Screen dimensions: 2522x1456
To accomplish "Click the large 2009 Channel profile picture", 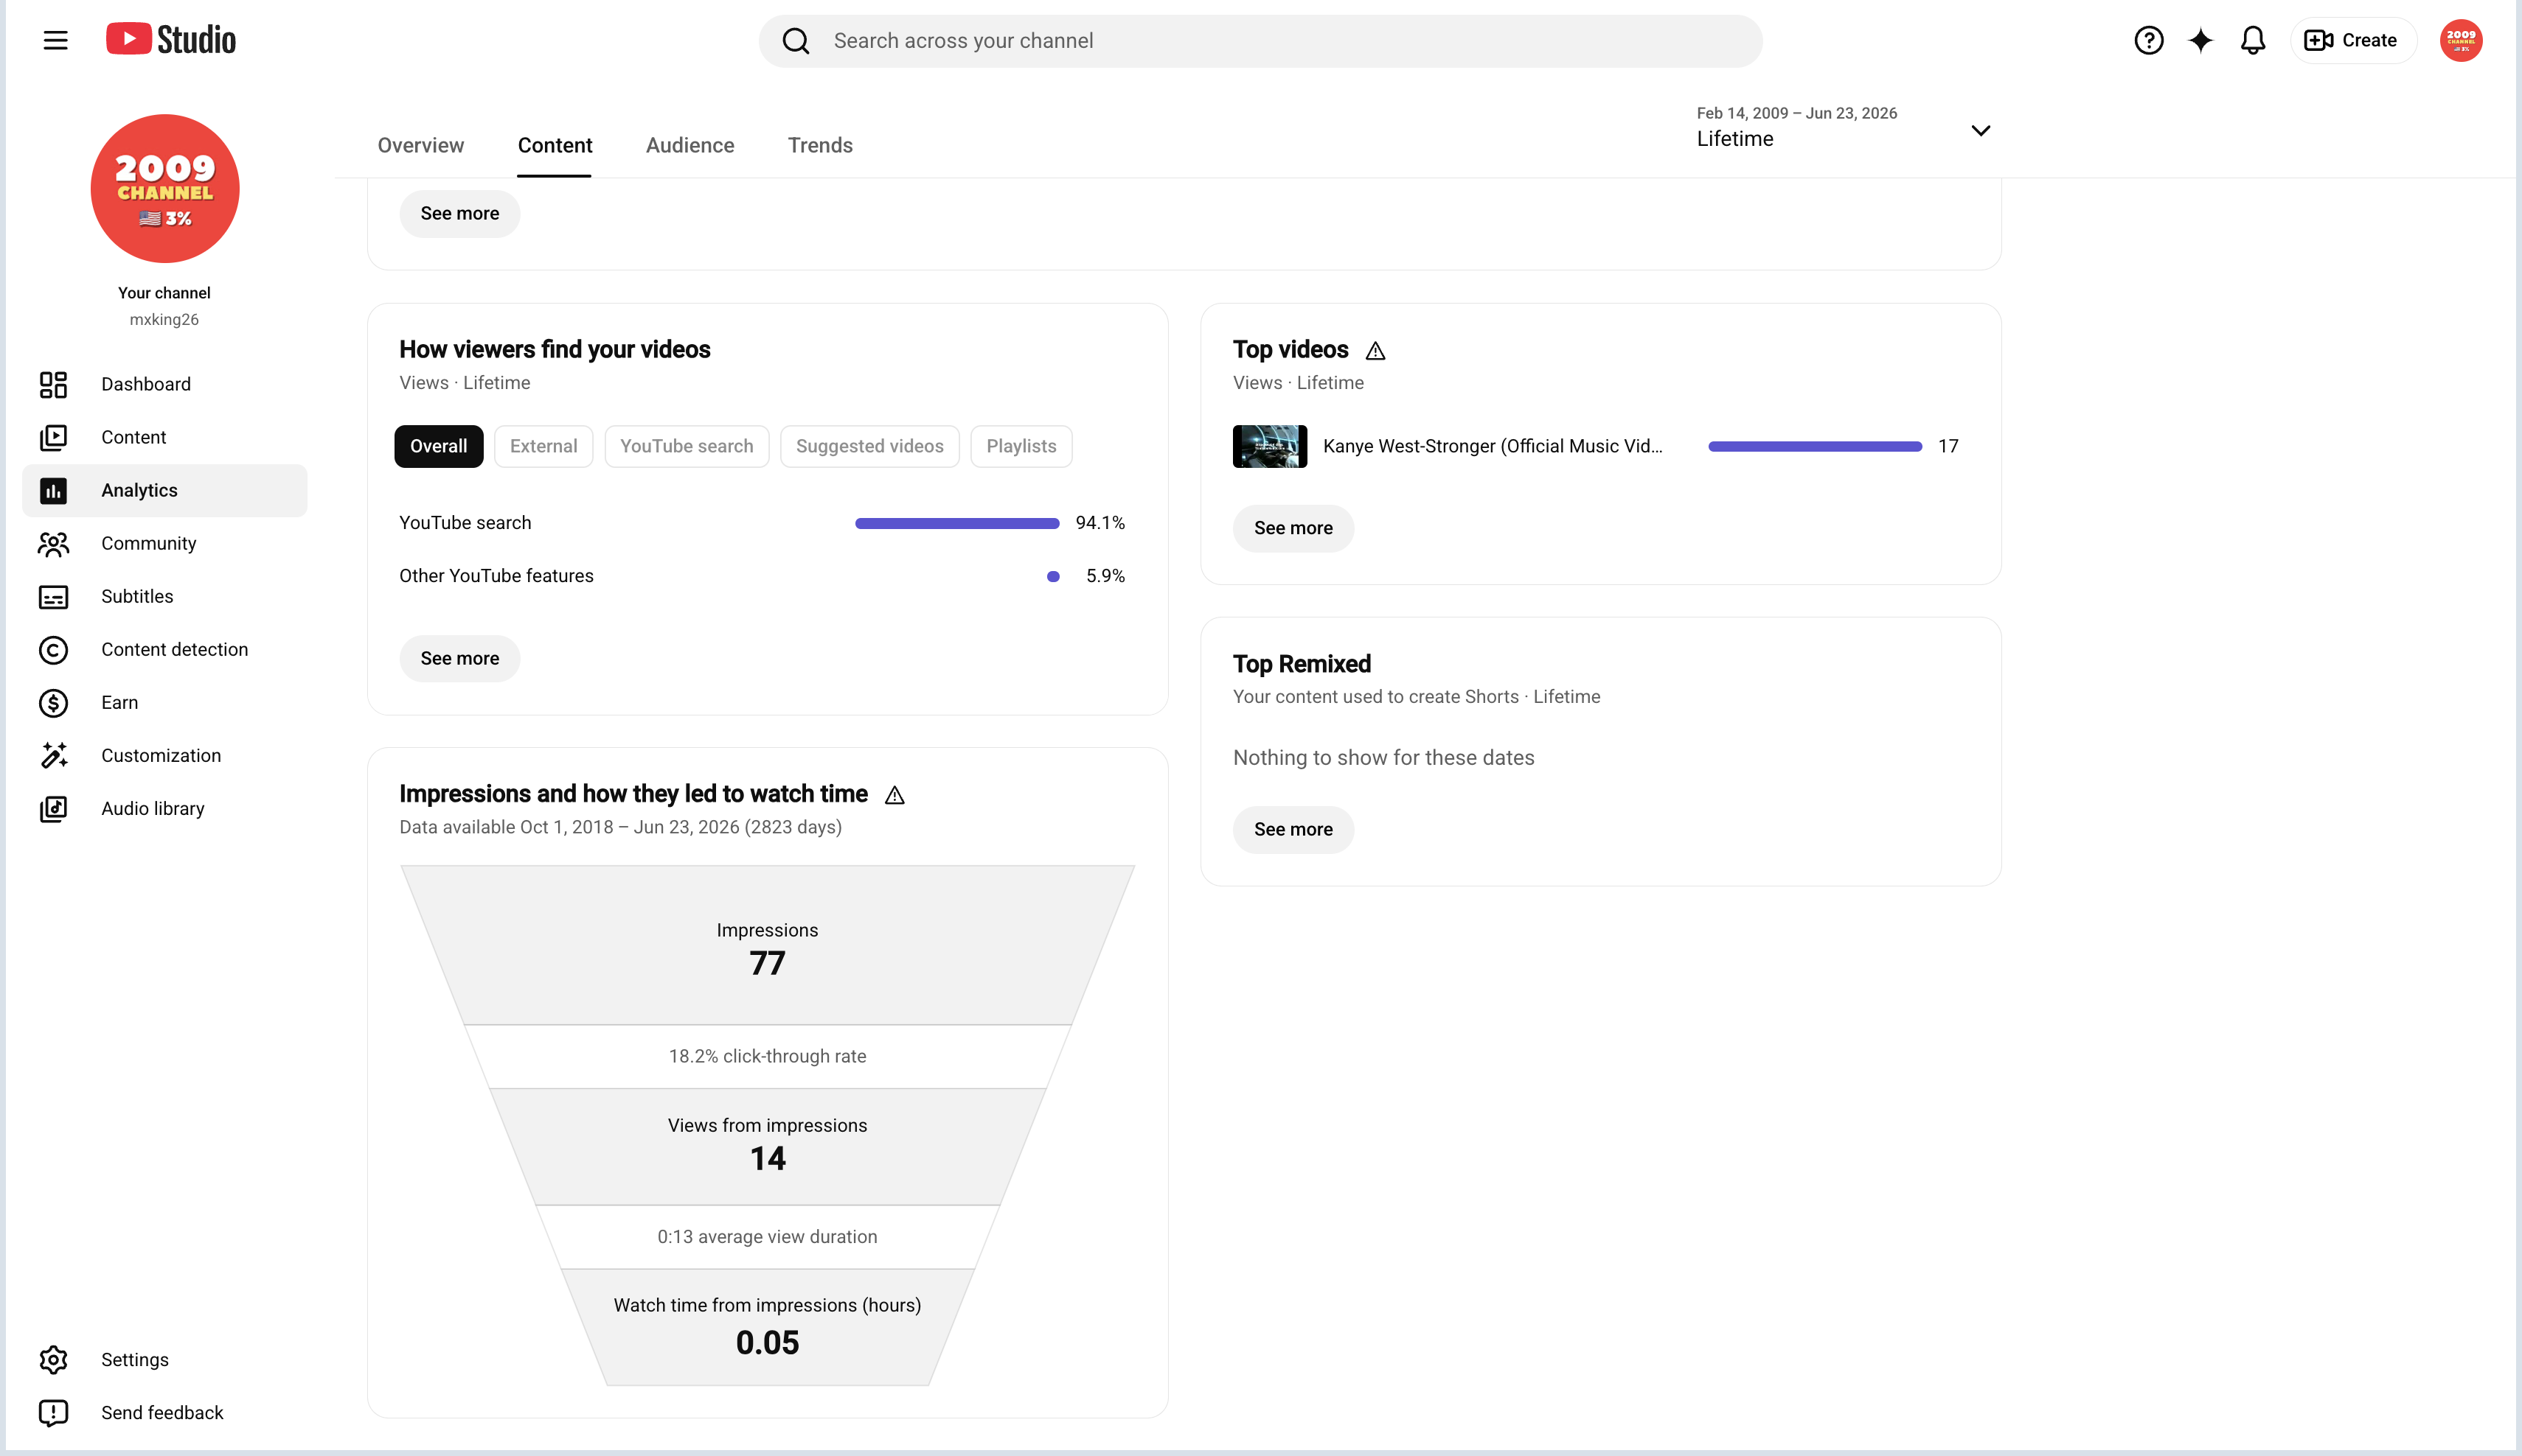I will coord(165,189).
